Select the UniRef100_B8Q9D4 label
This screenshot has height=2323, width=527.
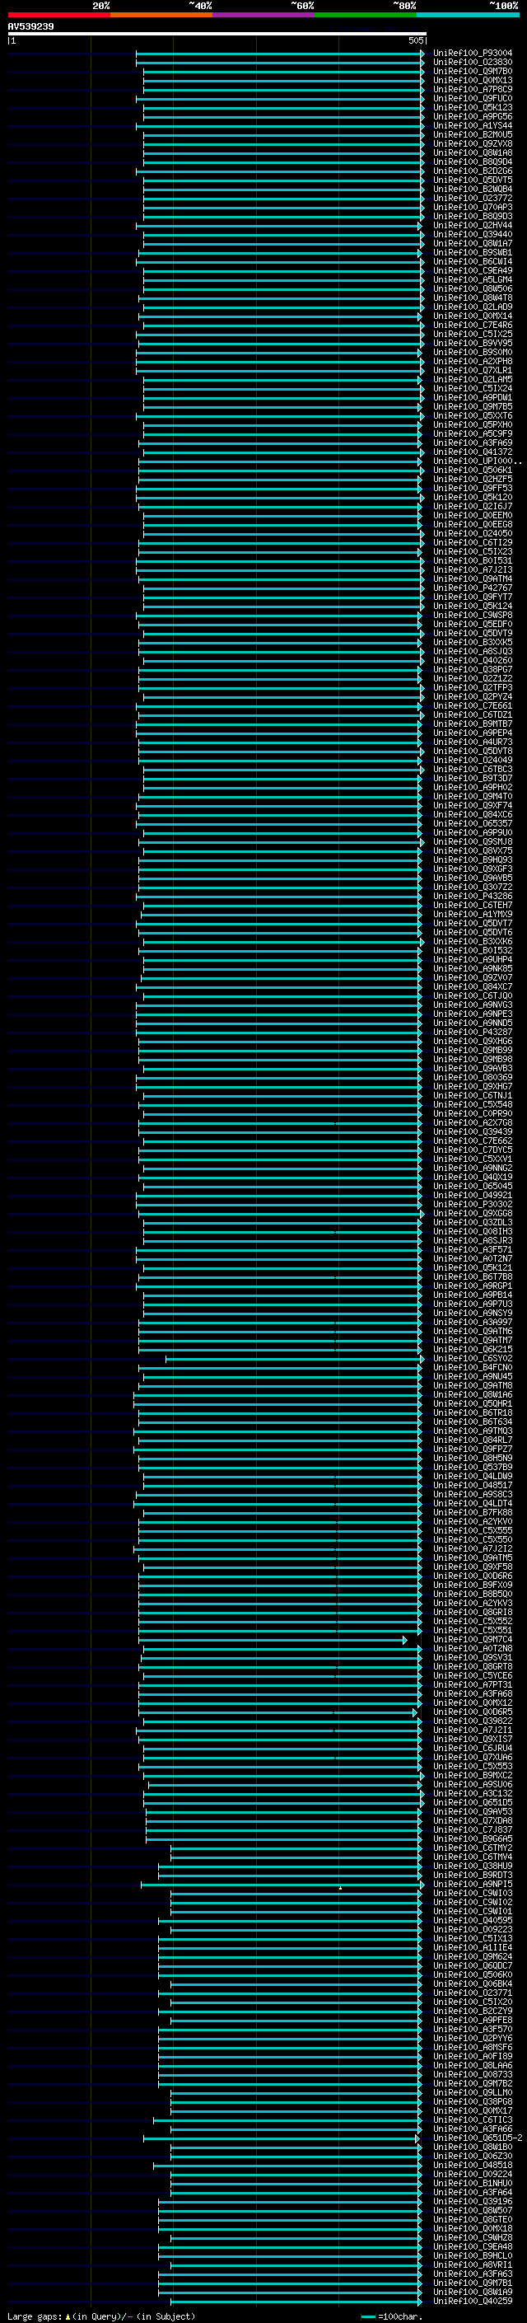pos(472,162)
